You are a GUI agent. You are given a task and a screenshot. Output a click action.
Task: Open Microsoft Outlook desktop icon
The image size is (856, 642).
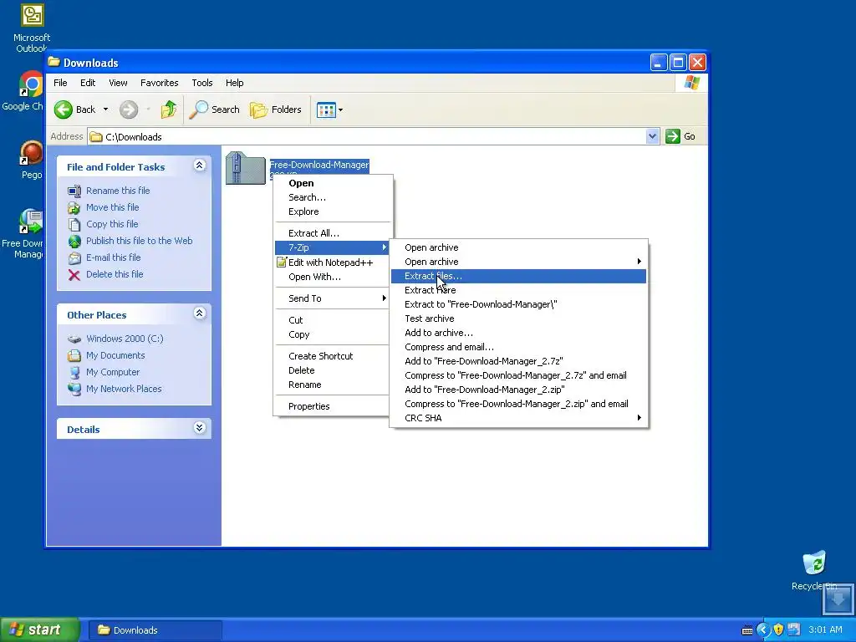pos(31,28)
